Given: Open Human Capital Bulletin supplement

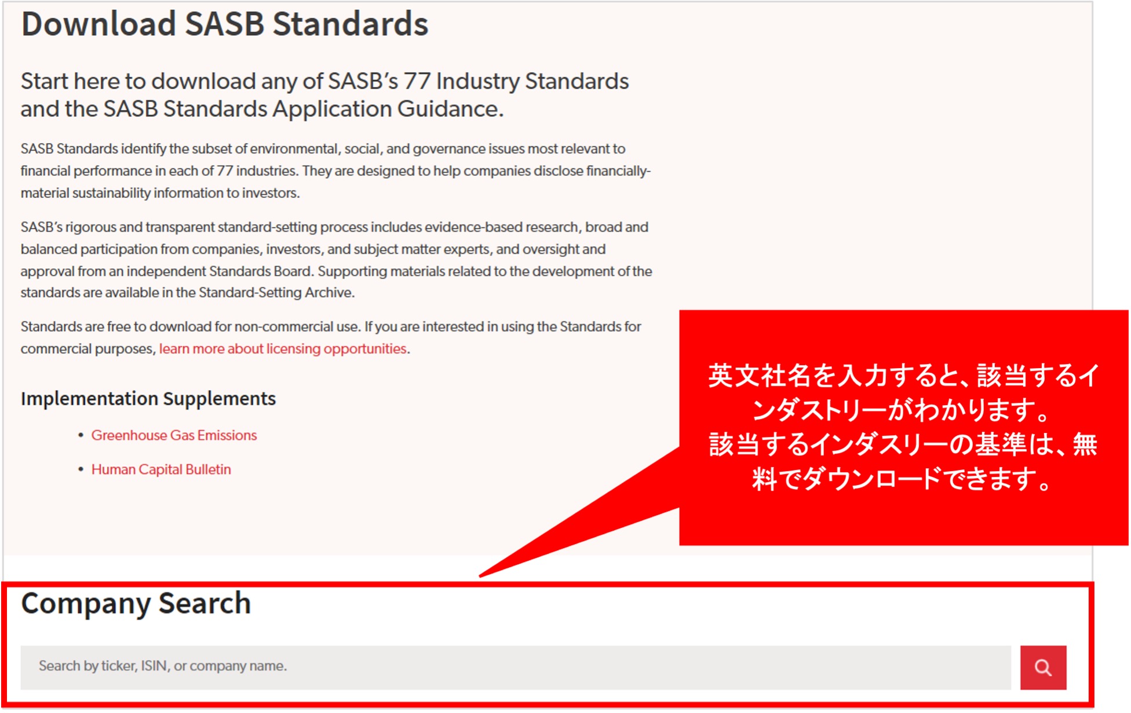Looking at the screenshot, I should click(161, 469).
